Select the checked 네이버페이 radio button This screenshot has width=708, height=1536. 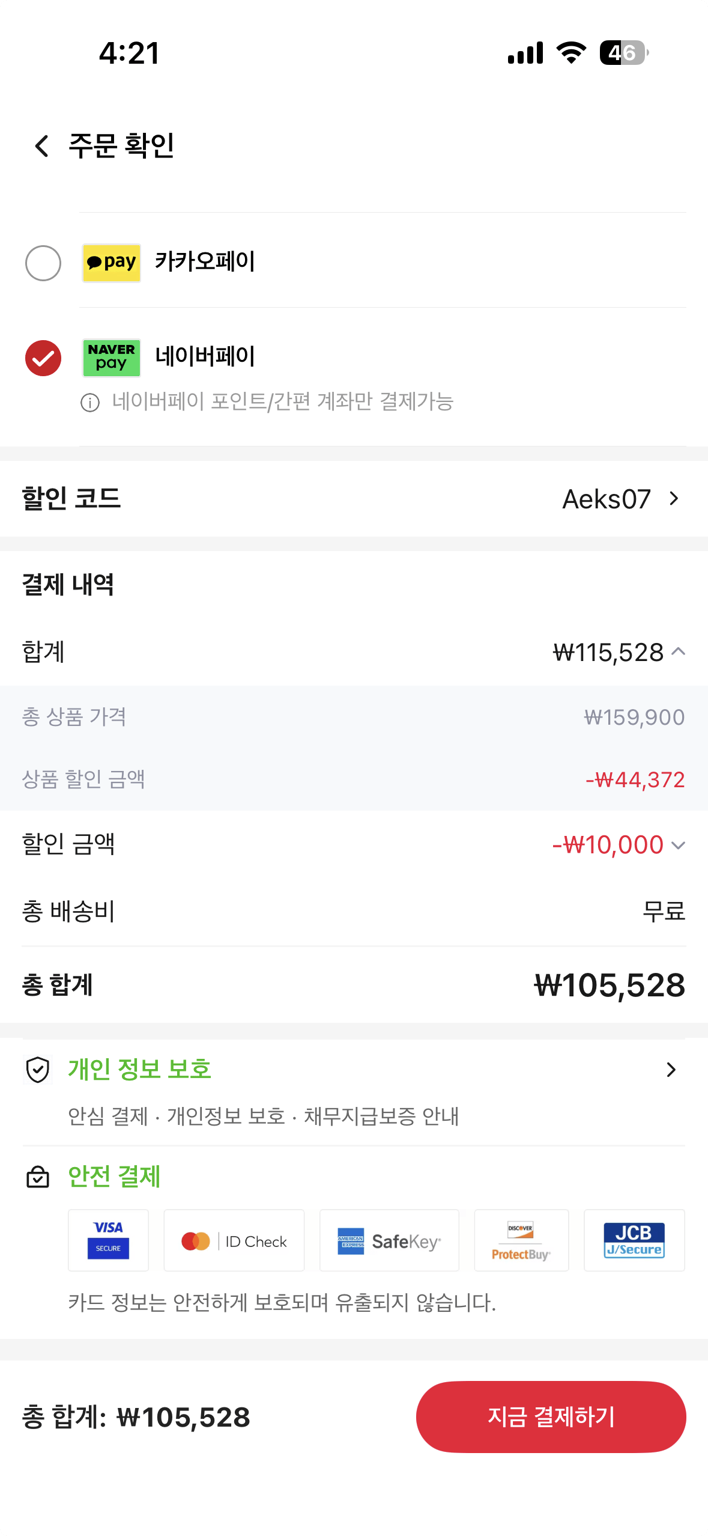(43, 358)
